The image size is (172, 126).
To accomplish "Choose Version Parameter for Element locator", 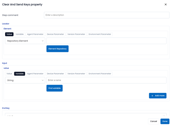I will (x=76, y=34).
